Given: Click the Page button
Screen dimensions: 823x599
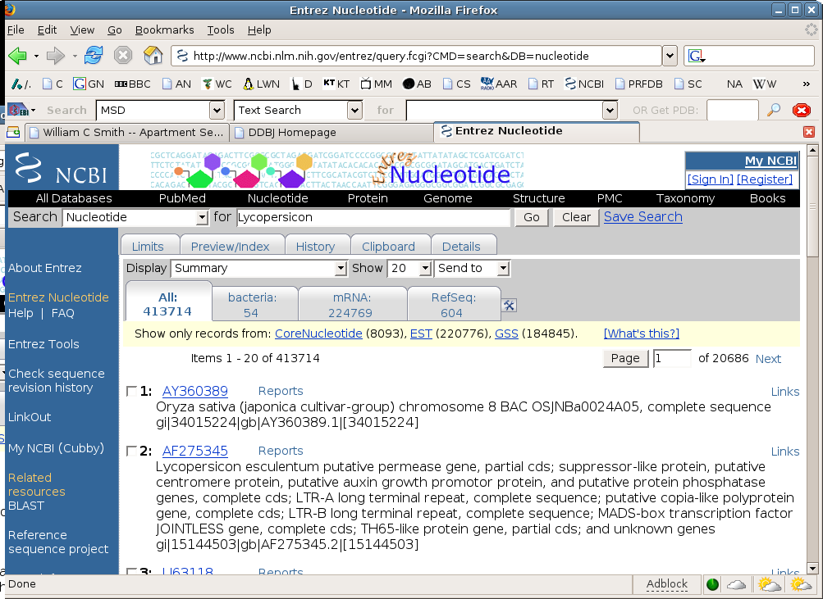Looking at the screenshot, I should (625, 358).
